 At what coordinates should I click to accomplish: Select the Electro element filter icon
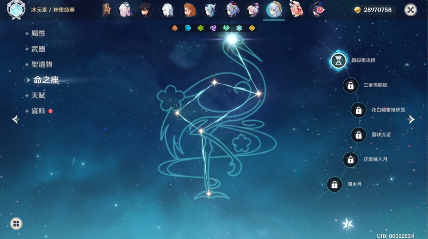pos(213,28)
